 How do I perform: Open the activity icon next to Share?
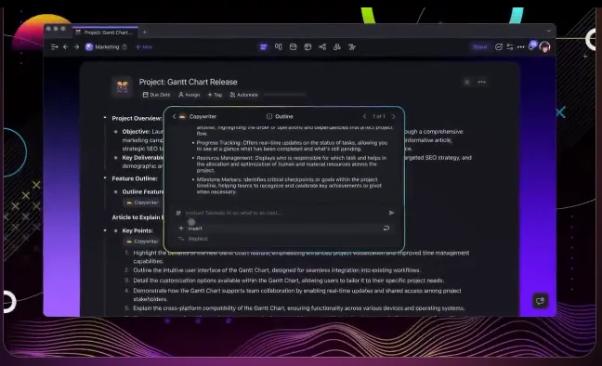(498, 46)
